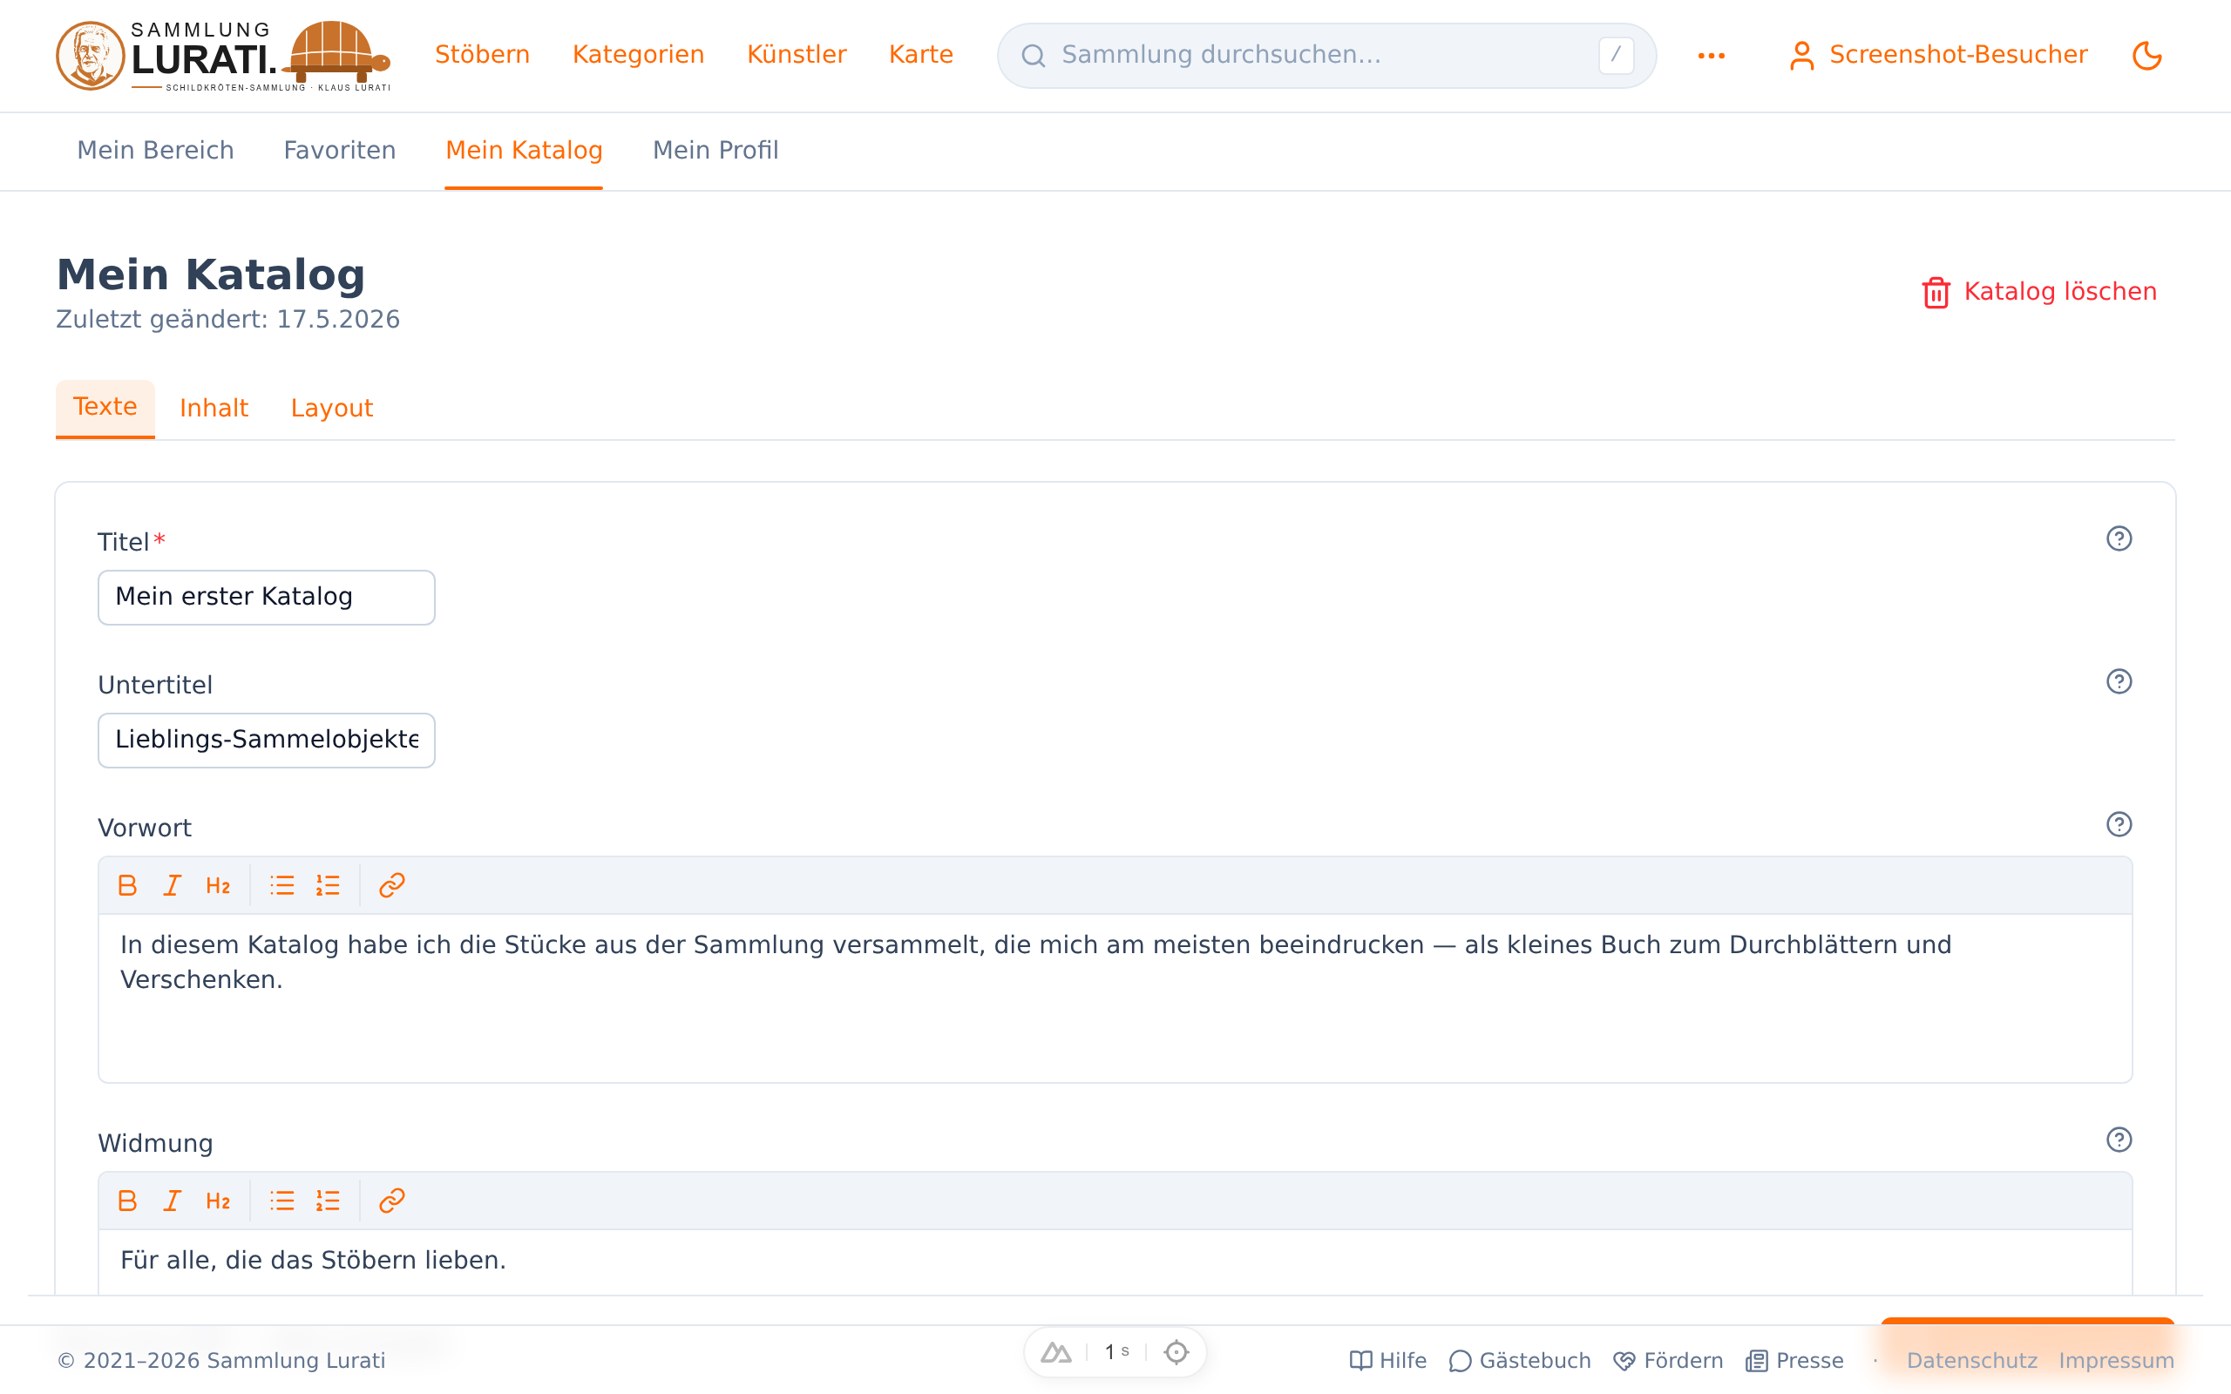This screenshot has width=2231, height=1394.
Task: Focus the Sammlung durchsuchen search field
Action: 1326,55
